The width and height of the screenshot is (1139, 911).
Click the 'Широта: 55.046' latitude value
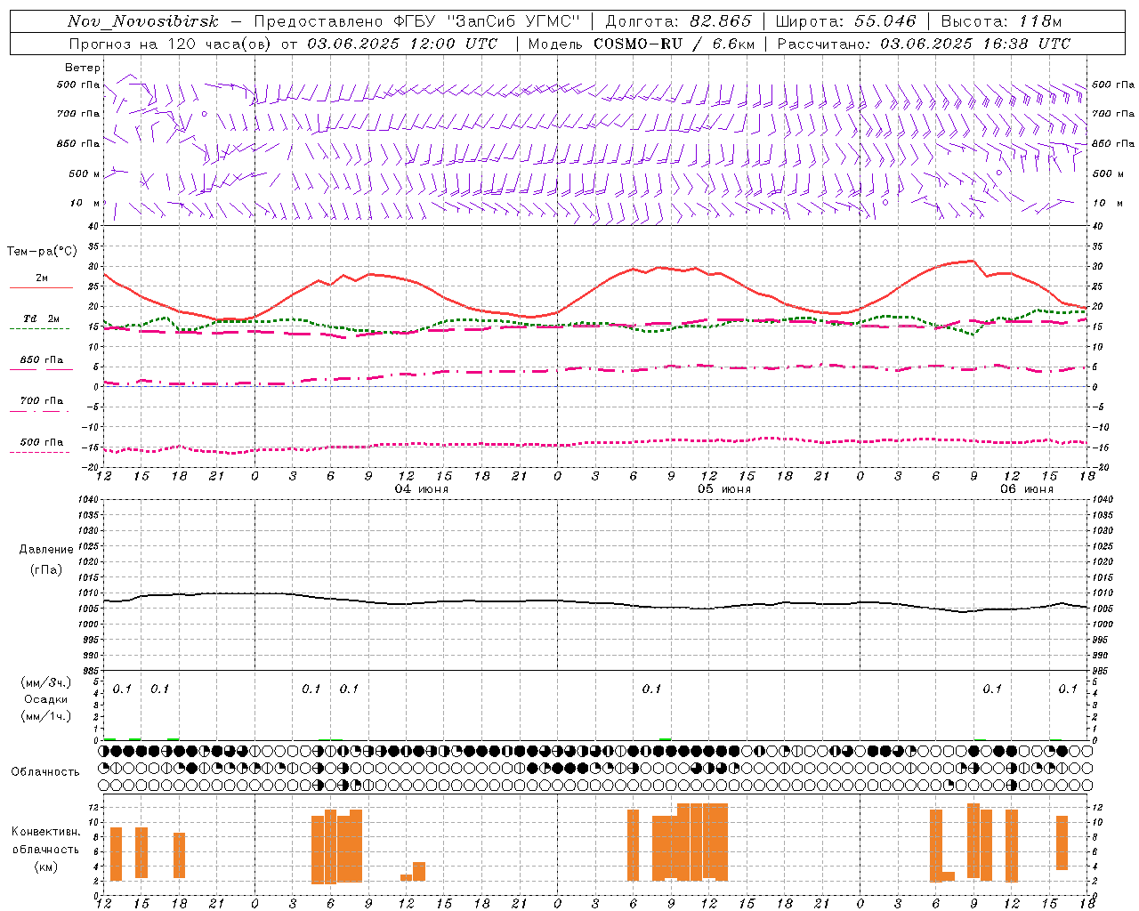[x=845, y=21]
